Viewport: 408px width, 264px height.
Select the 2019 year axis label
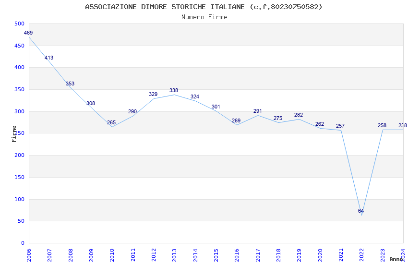pos(299,255)
